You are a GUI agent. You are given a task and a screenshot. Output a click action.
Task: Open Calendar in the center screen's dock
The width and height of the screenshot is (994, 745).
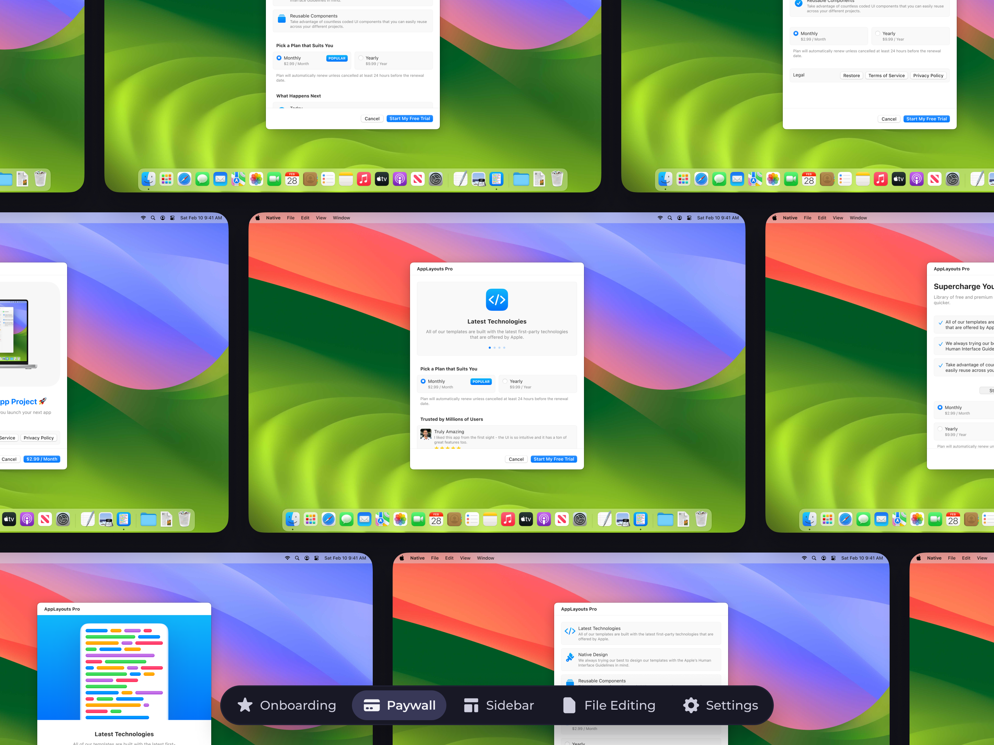436,520
